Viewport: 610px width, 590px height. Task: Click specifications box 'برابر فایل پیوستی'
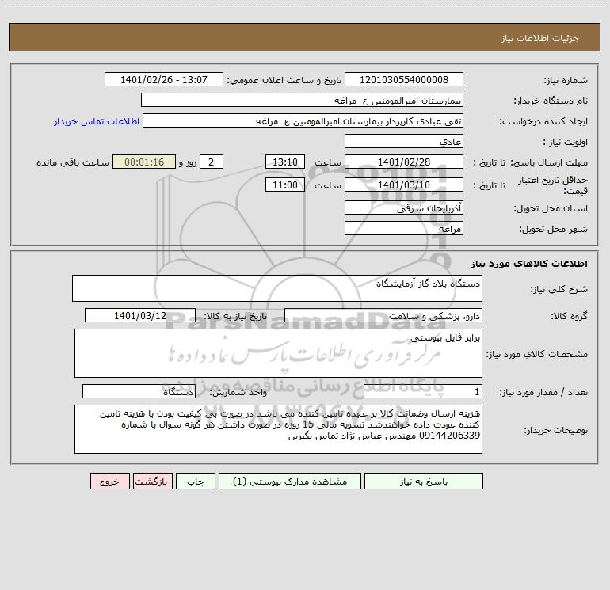[278, 353]
